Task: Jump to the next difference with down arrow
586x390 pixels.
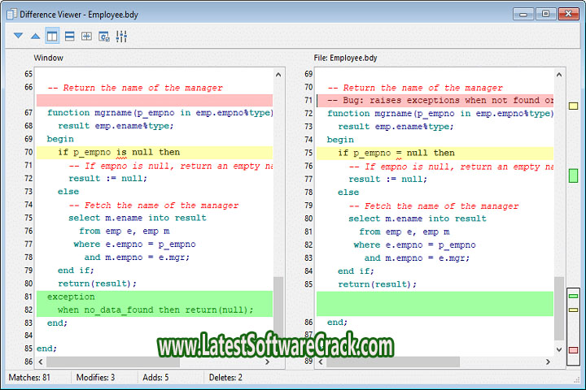Action: click(18, 36)
